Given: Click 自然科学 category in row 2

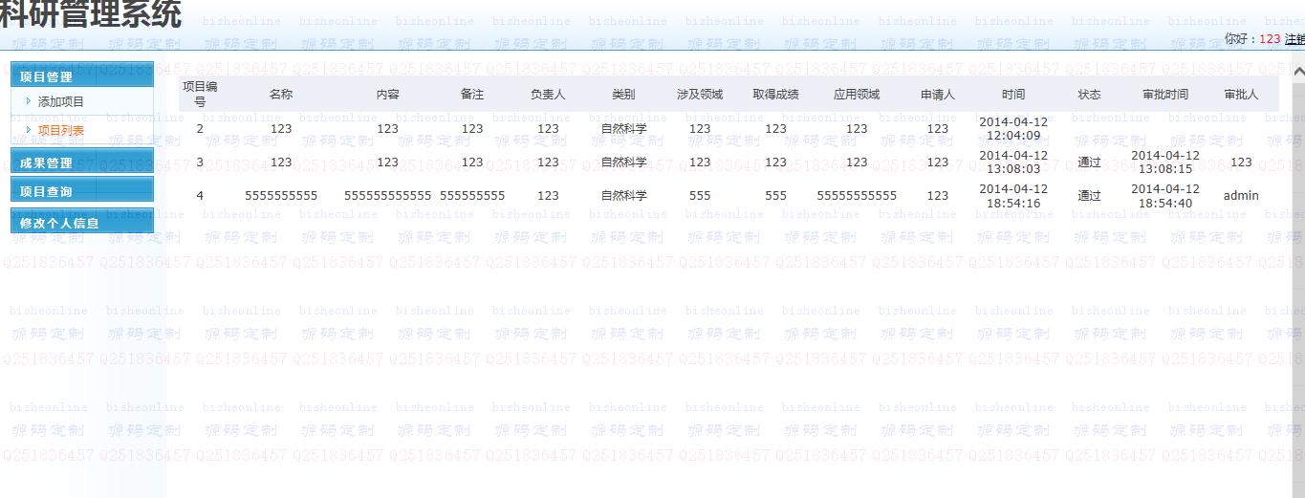Looking at the screenshot, I should tap(623, 128).
